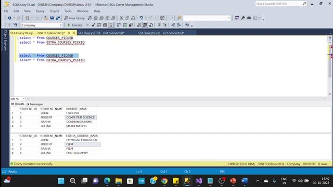Open the Window menu
The width and height of the screenshot is (333, 187).
[x=82, y=11]
